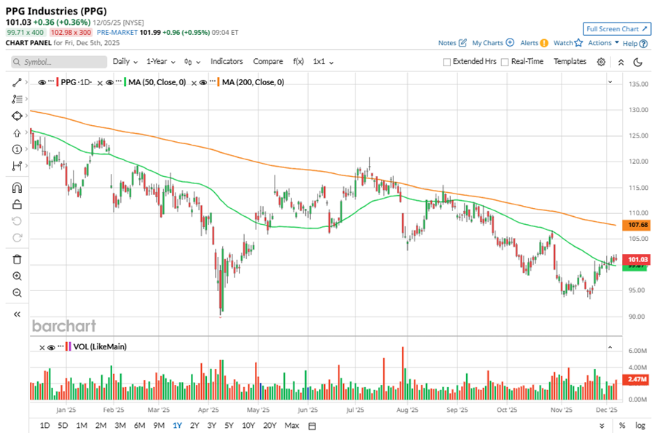Open Notes for this chart
Viewport: 657px width, 433px height.
pos(452,43)
